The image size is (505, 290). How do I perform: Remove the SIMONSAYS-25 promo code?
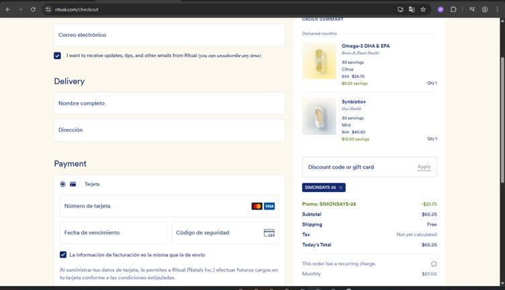tap(340, 187)
